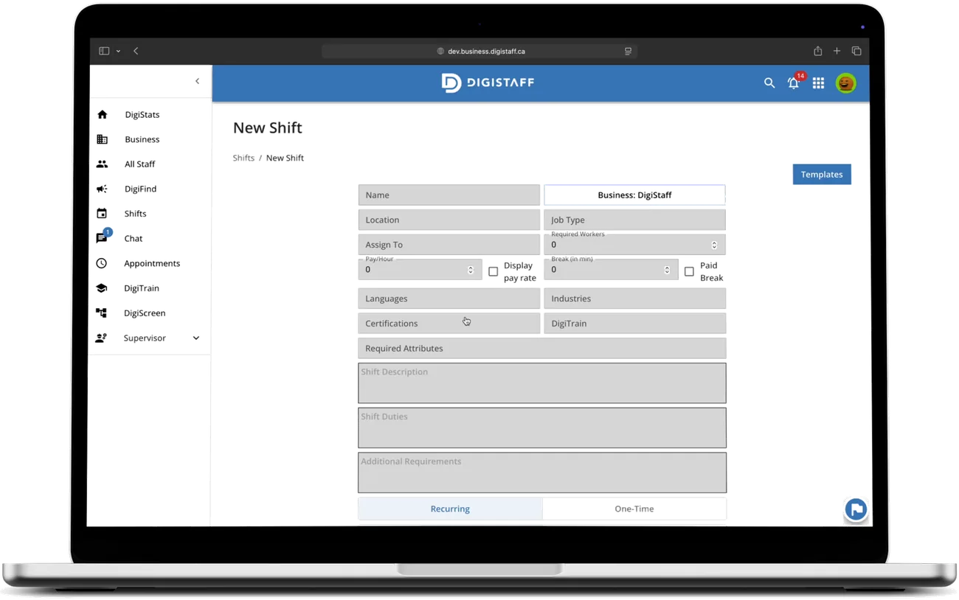Enable the Display pay rate checkbox
Viewport: 959px width, 600px height.
coord(494,272)
